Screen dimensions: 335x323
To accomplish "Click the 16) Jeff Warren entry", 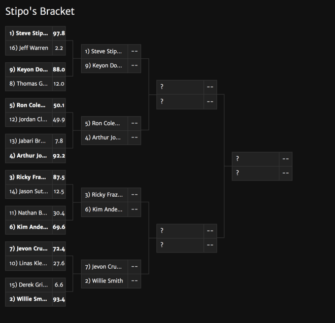I will 36,48.
